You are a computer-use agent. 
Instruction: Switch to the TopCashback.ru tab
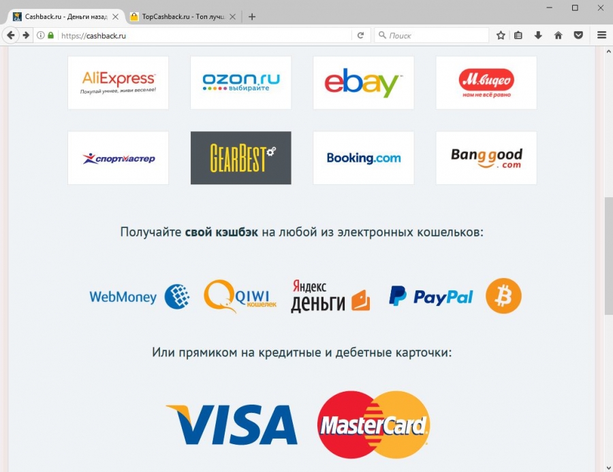tap(183, 17)
